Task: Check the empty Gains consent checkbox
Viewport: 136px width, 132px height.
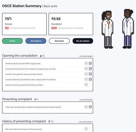Action: (90, 85)
